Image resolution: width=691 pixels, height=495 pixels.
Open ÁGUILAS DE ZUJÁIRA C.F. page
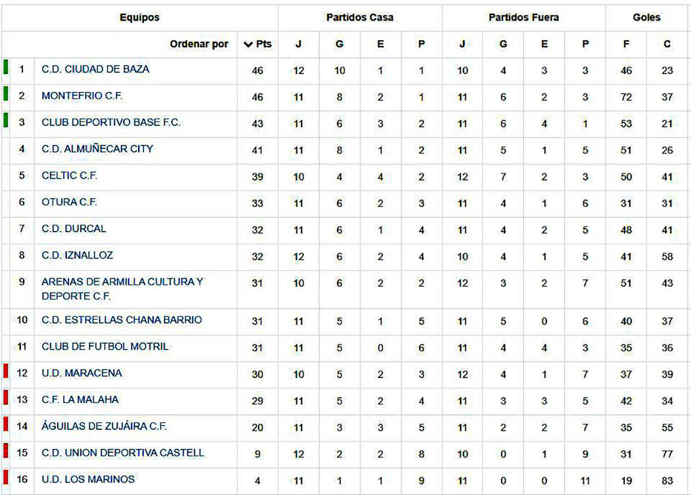(104, 427)
